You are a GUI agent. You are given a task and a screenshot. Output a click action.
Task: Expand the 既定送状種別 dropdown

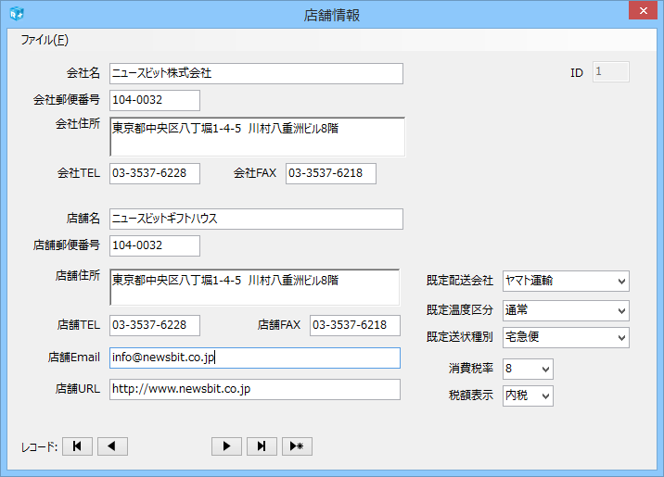(621, 337)
